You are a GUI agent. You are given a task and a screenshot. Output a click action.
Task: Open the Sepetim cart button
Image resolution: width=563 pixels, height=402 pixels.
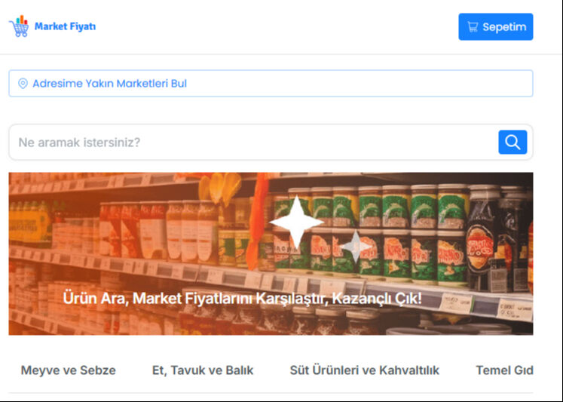click(x=495, y=26)
